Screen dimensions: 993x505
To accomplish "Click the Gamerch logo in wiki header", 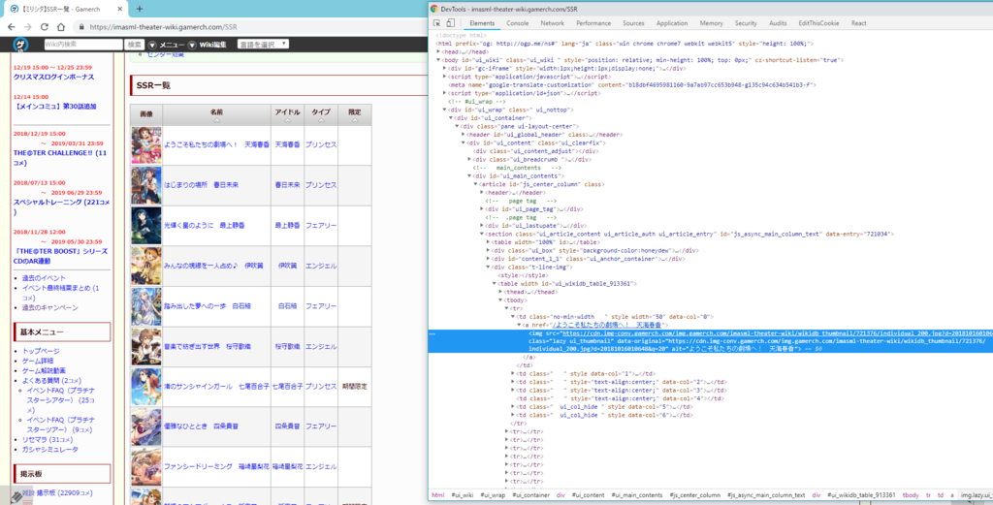I will coord(20,45).
